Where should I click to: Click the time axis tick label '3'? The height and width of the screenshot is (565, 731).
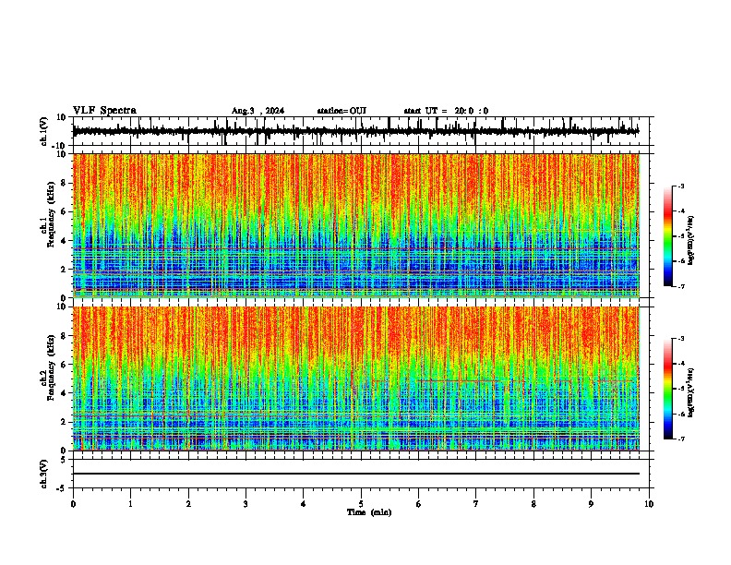[x=246, y=504]
